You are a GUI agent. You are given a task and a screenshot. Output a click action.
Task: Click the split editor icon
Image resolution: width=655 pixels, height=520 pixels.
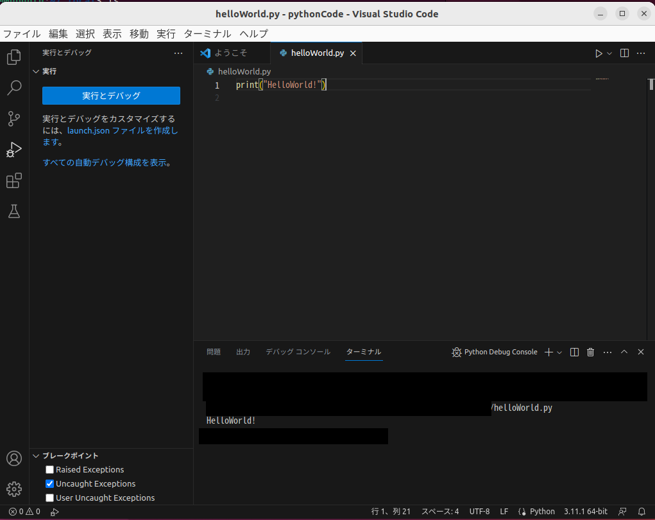pos(624,53)
